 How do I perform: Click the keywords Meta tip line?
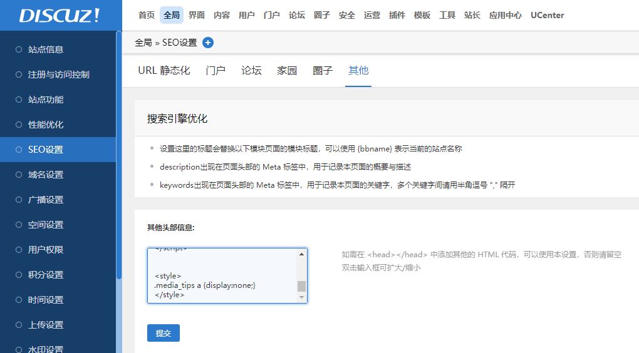pos(338,185)
